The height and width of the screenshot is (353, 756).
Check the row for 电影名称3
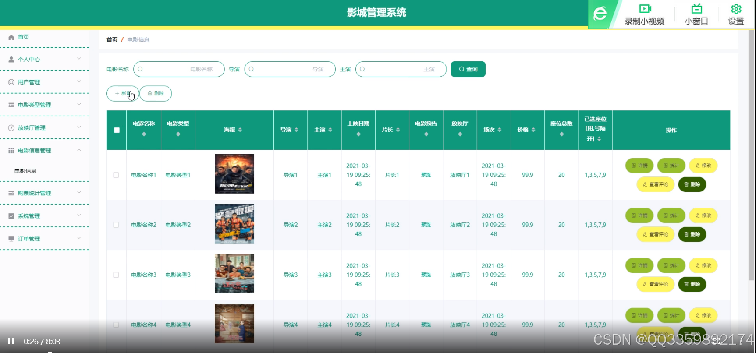[116, 275]
